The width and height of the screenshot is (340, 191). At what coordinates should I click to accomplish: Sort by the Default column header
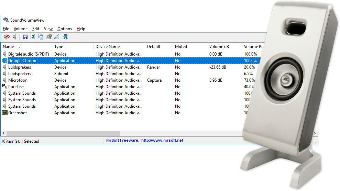coord(159,47)
